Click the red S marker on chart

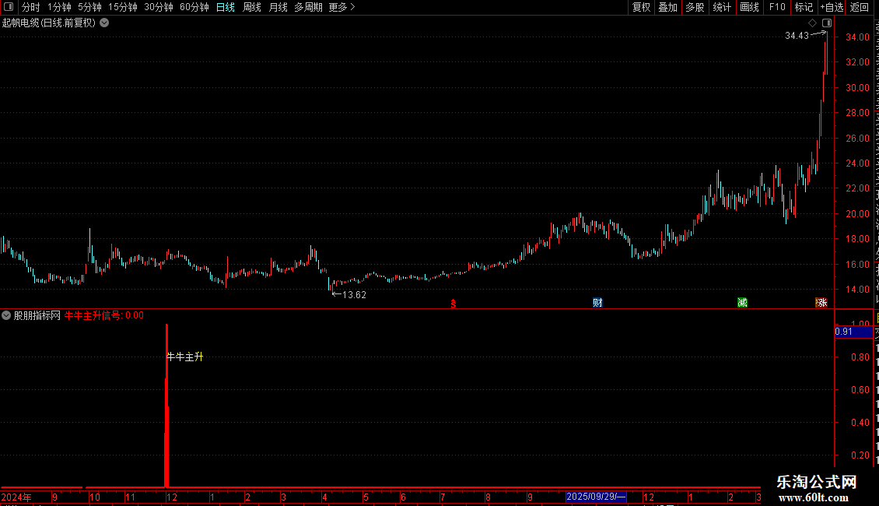(x=454, y=304)
